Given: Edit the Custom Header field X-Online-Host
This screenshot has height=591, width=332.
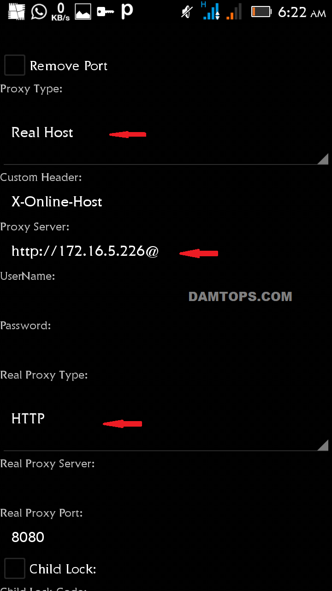Looking at the screenshot, I should click(166, 202).
